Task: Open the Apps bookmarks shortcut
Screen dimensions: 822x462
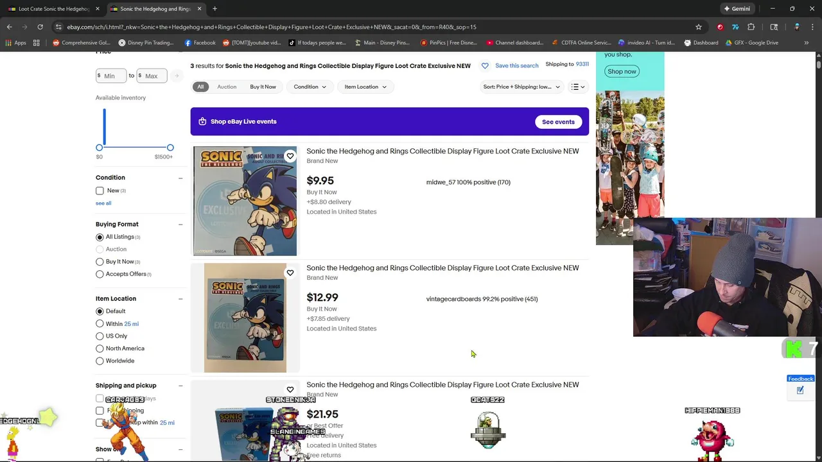Action: click(15, 43)
